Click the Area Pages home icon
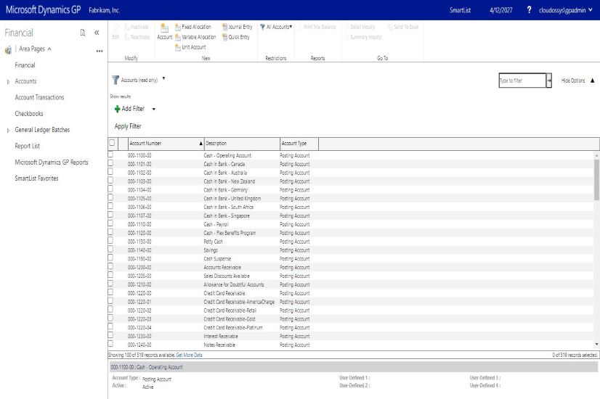 [x=8, y=49]
